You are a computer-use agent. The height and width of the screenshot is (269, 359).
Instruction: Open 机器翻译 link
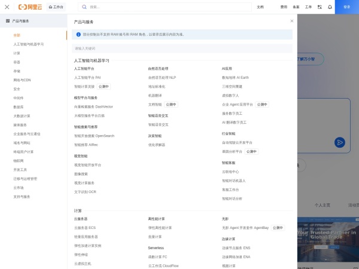tap(155, 96)
